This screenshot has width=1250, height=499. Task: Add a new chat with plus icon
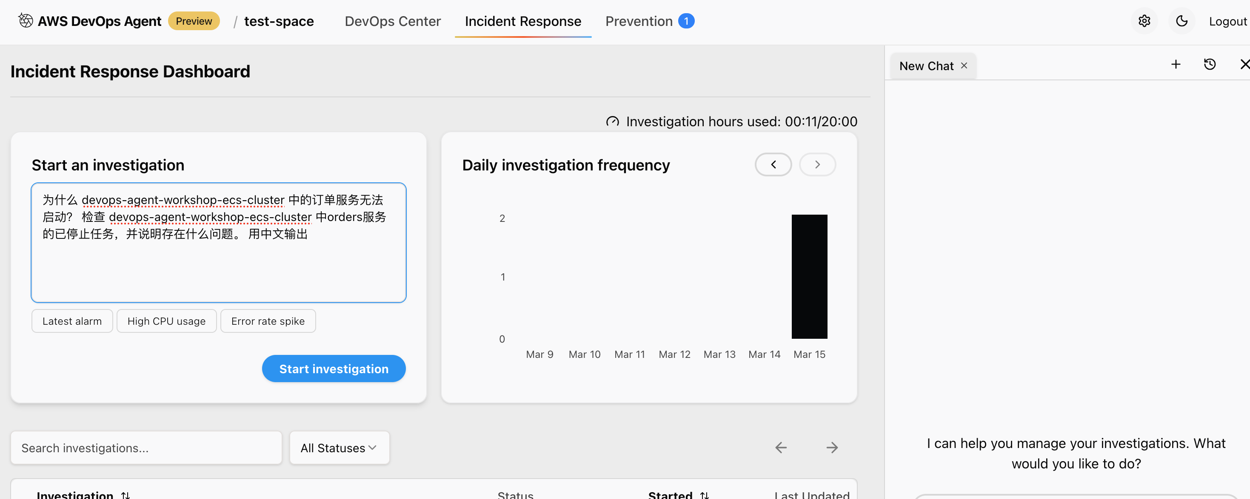(1175, 65)
